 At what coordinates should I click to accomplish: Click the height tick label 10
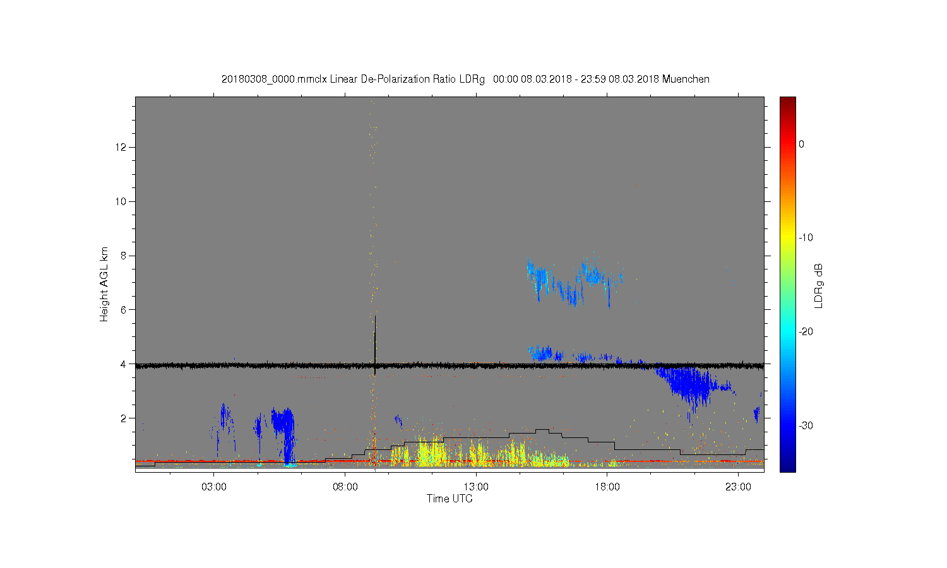[x=122, y=201]
